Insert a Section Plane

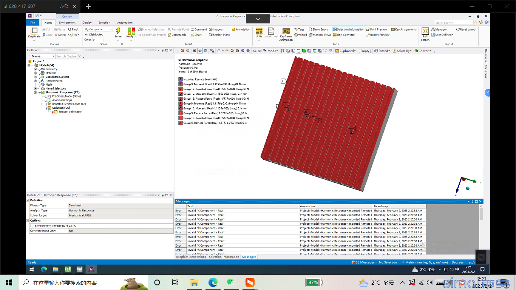point(219,35)
